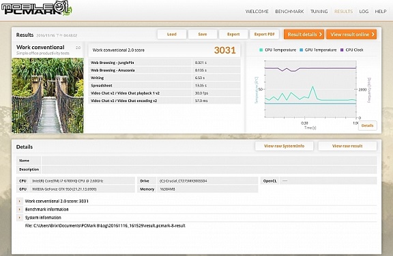The width and height of the screenshot is (393, 256).
Task: Select Web Browsing - Amazonia row
Action: pos(164,70)
